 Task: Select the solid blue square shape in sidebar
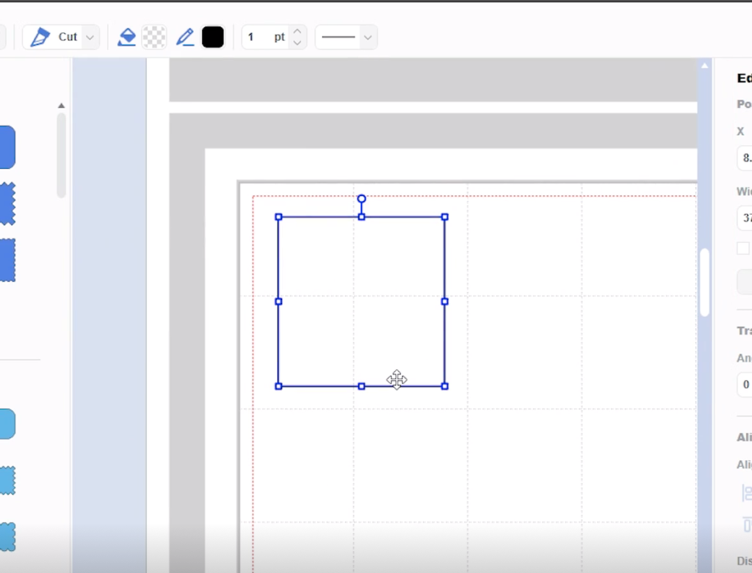[6, 147]
